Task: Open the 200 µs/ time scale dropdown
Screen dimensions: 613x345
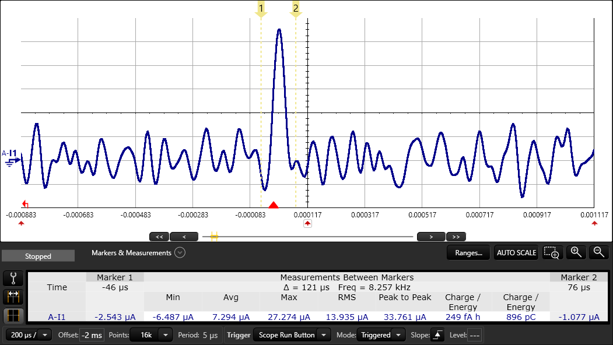Action: click(29, 335)
